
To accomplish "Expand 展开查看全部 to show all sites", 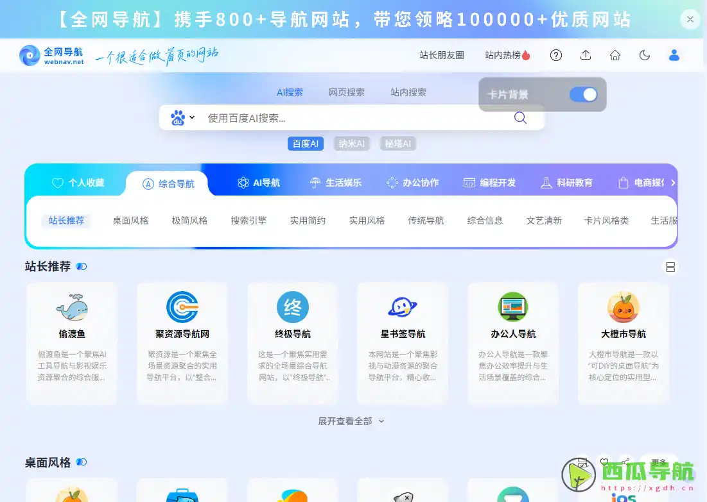I will click(351, 421).
